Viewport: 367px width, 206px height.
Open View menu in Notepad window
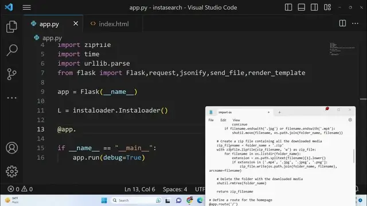click(x=236, y=120)
